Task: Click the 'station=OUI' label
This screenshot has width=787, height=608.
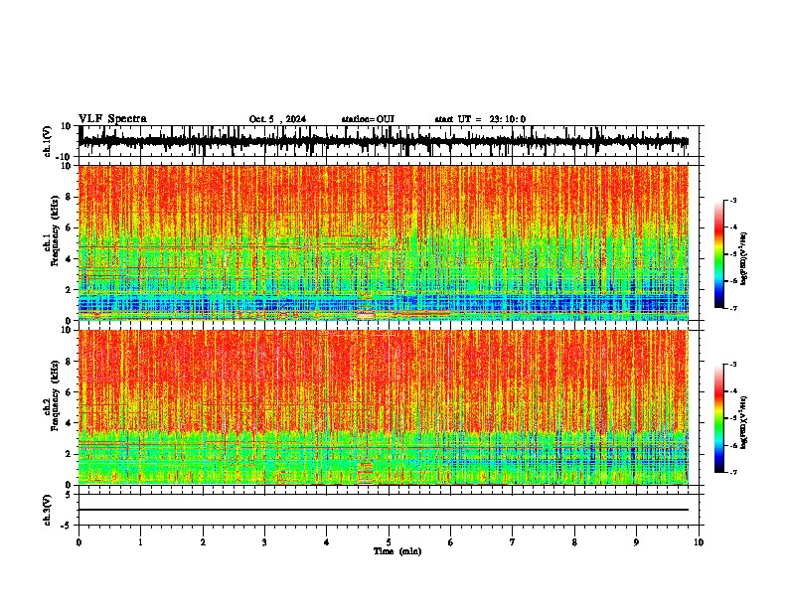Action: pos(368,119)
